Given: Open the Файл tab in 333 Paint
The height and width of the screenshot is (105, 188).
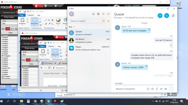Looking at the screenshot, I should click(22, 15).
